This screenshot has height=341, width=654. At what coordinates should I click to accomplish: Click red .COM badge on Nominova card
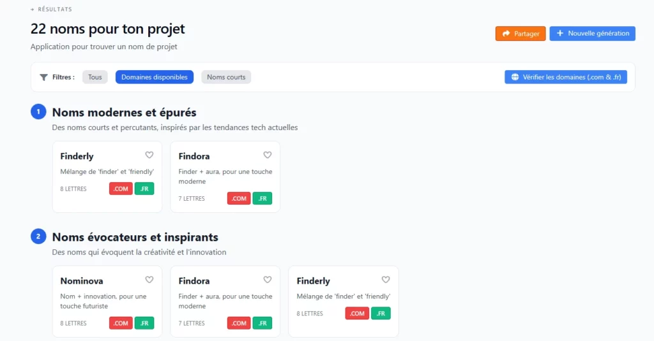click(121, 323)
